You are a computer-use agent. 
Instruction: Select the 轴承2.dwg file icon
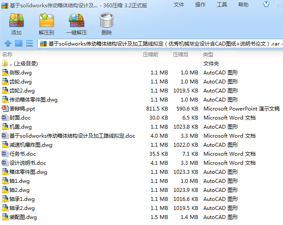pyautogui.click(x=5, y=208)
